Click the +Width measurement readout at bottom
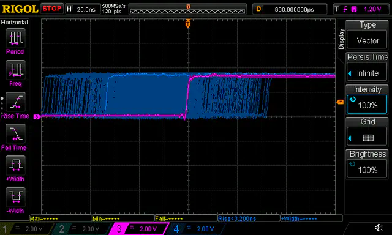Viewport: 392px width, 235px height. click(312, 218)
